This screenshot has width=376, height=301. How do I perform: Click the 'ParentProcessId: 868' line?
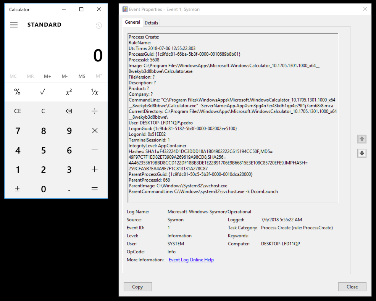[149, 180]
